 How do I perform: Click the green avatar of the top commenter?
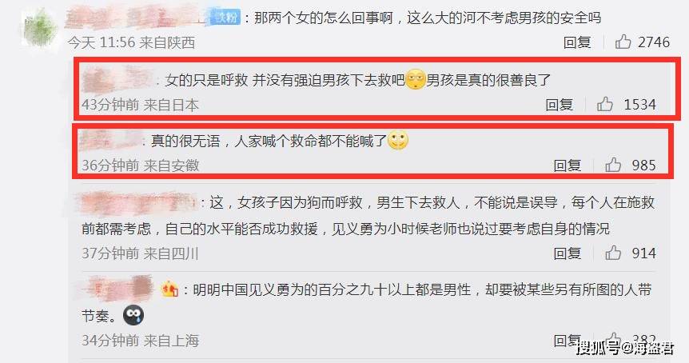39,27
